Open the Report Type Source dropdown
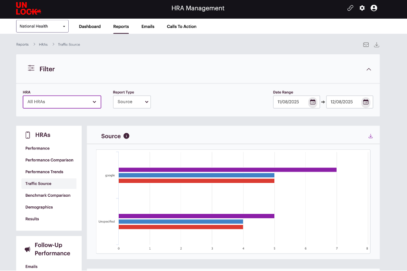This screenshot has height=271, width=407. pos(132,102)
